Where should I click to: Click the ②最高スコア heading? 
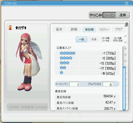coord(64,48)
